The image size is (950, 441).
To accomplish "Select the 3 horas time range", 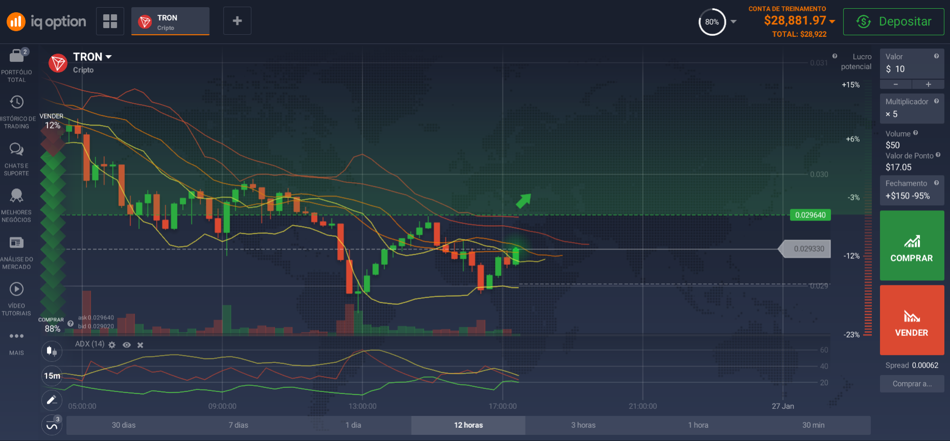I will pyautogui.click(x=583, y=425).
